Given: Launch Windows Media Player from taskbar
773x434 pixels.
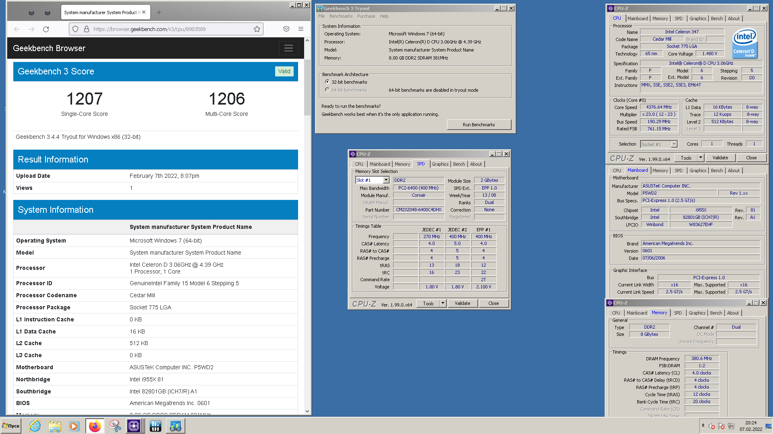Looking at the screenshot, I should tap(74, 426).
